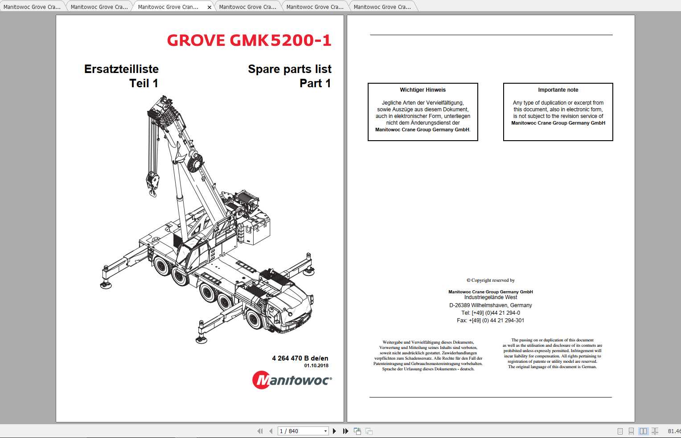Click the Copyright reserved by text

(x=490, y=280)
